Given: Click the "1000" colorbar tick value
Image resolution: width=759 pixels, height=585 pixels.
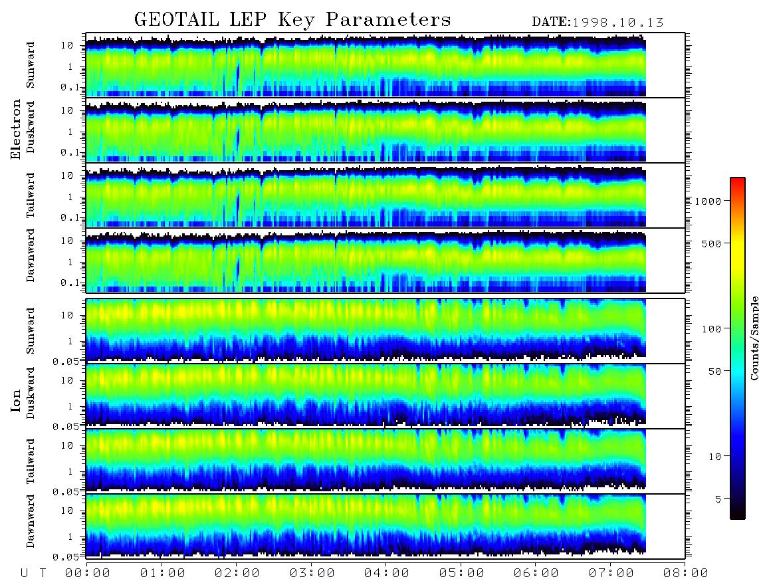Looking at the screenshot, I should (x=708, y=201).
